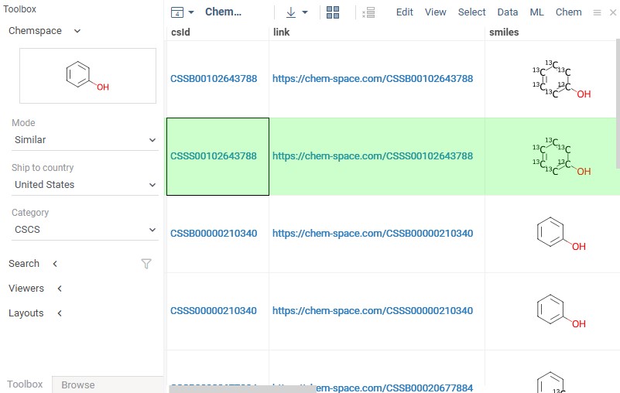Viewport: 620px width, 393px height.
Task: Expand the Layouts section
Action: point(35,313)
